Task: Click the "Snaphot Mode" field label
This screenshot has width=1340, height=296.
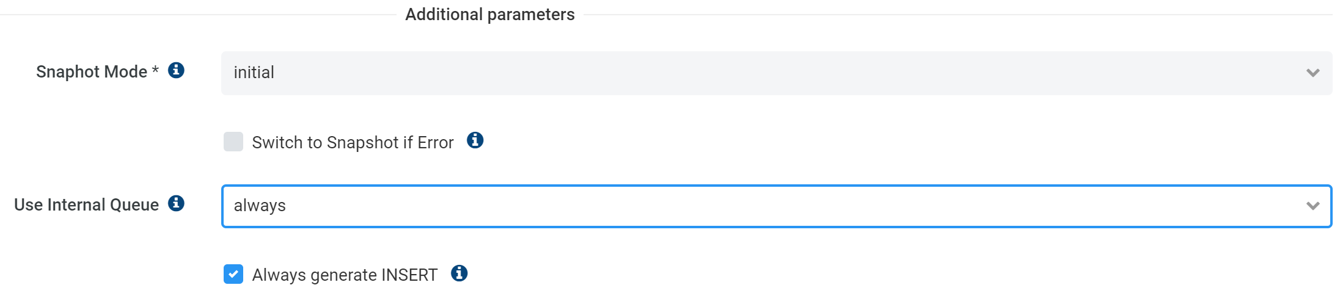Action: (92, 72)
